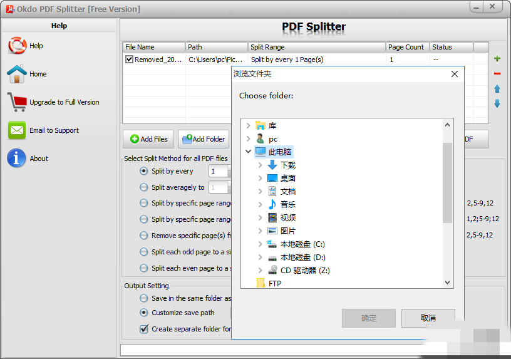Expand the 本地磁盘 (C:) node
The image size is (511, 359).
tap(260, 244)
